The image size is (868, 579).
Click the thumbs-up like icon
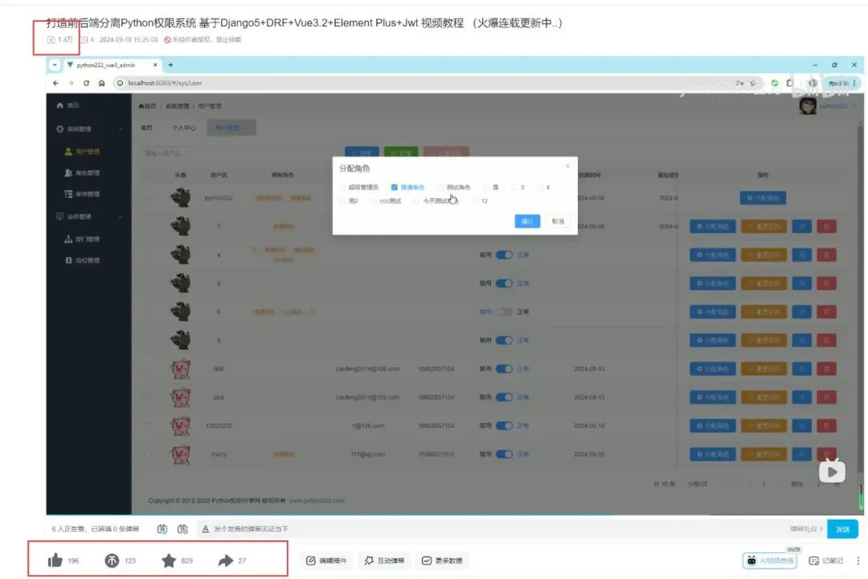pyautogui.click(x=55, y=561)
